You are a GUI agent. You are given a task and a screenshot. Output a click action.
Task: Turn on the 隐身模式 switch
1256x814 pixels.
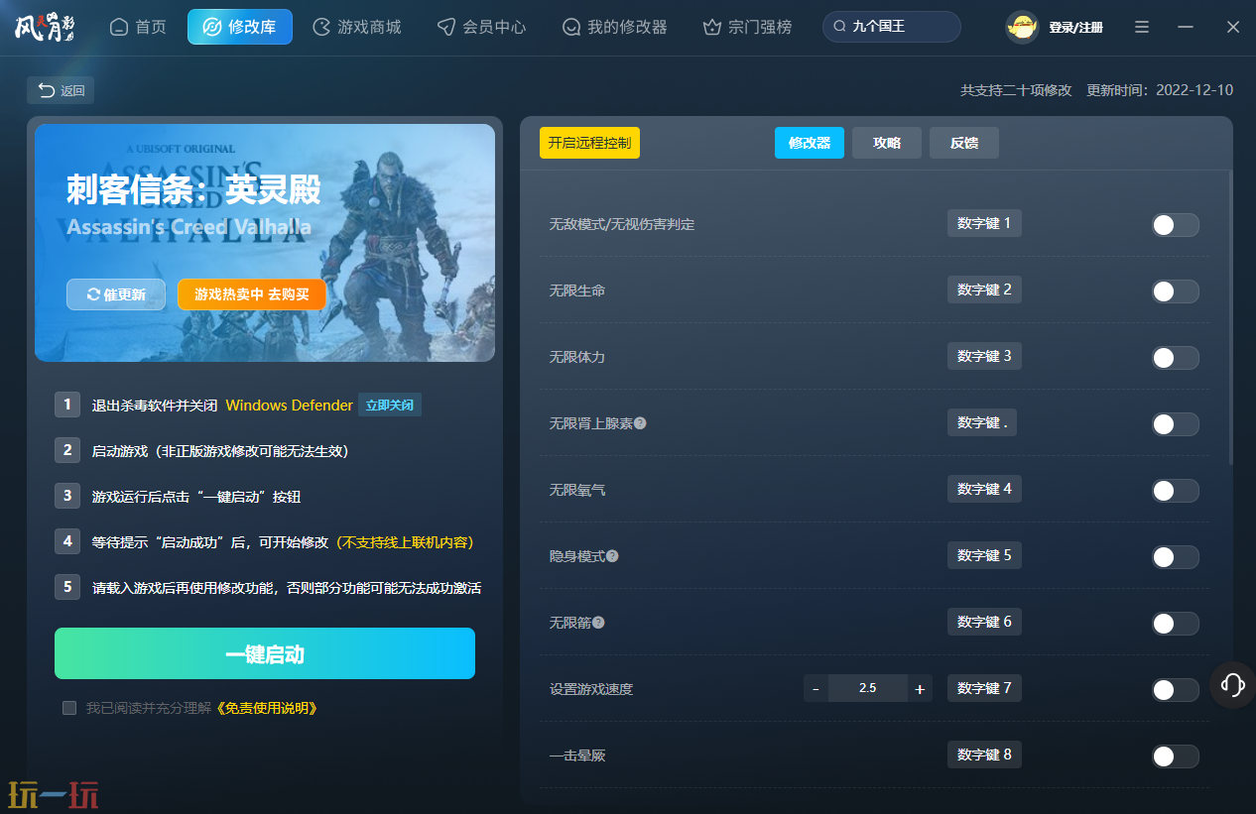click(x=1175, y=557)
